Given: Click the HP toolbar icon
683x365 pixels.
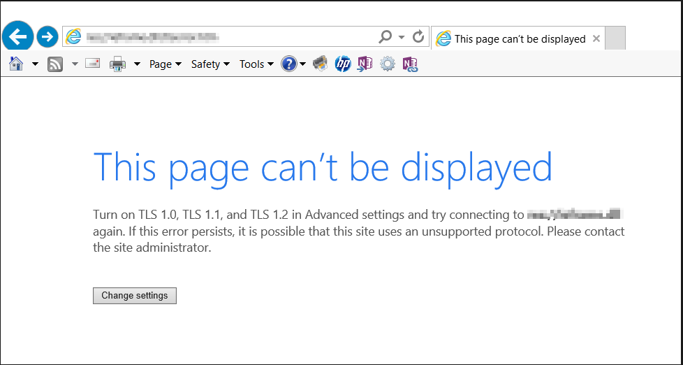Looking at the screenshot, I should (x=343, y=64).
